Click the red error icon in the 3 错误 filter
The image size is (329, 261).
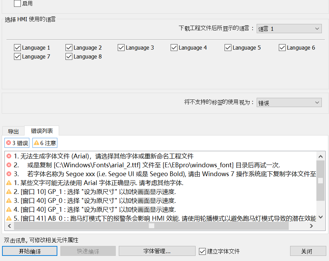9,143
